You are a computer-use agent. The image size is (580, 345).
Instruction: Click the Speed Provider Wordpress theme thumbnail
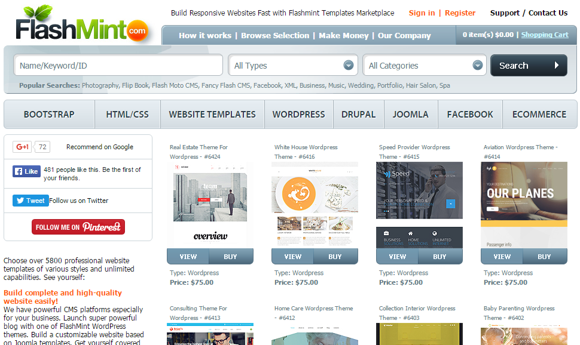[419, 205]
